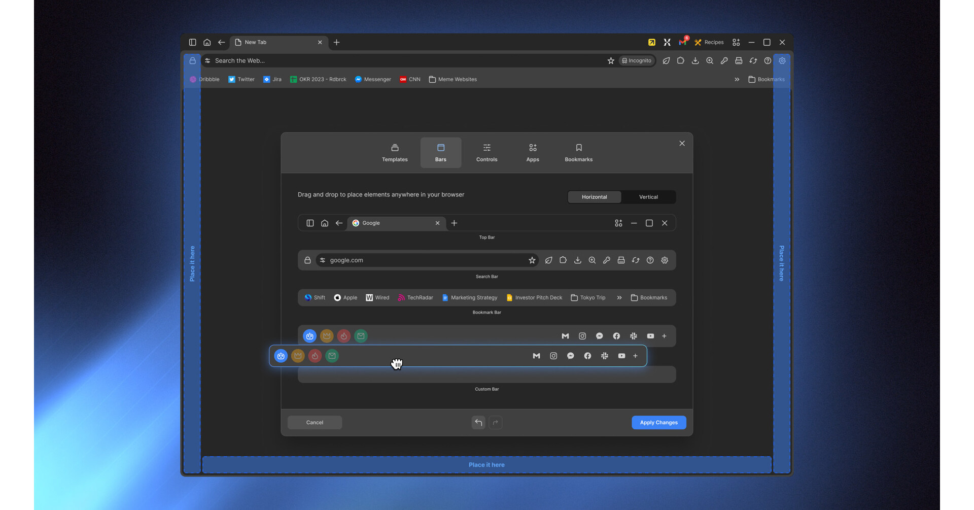Image resolution: width=974 pixels, height=510 pixels.
Task: Toggle the Incognito mode badge
Action: coord(637,60)
